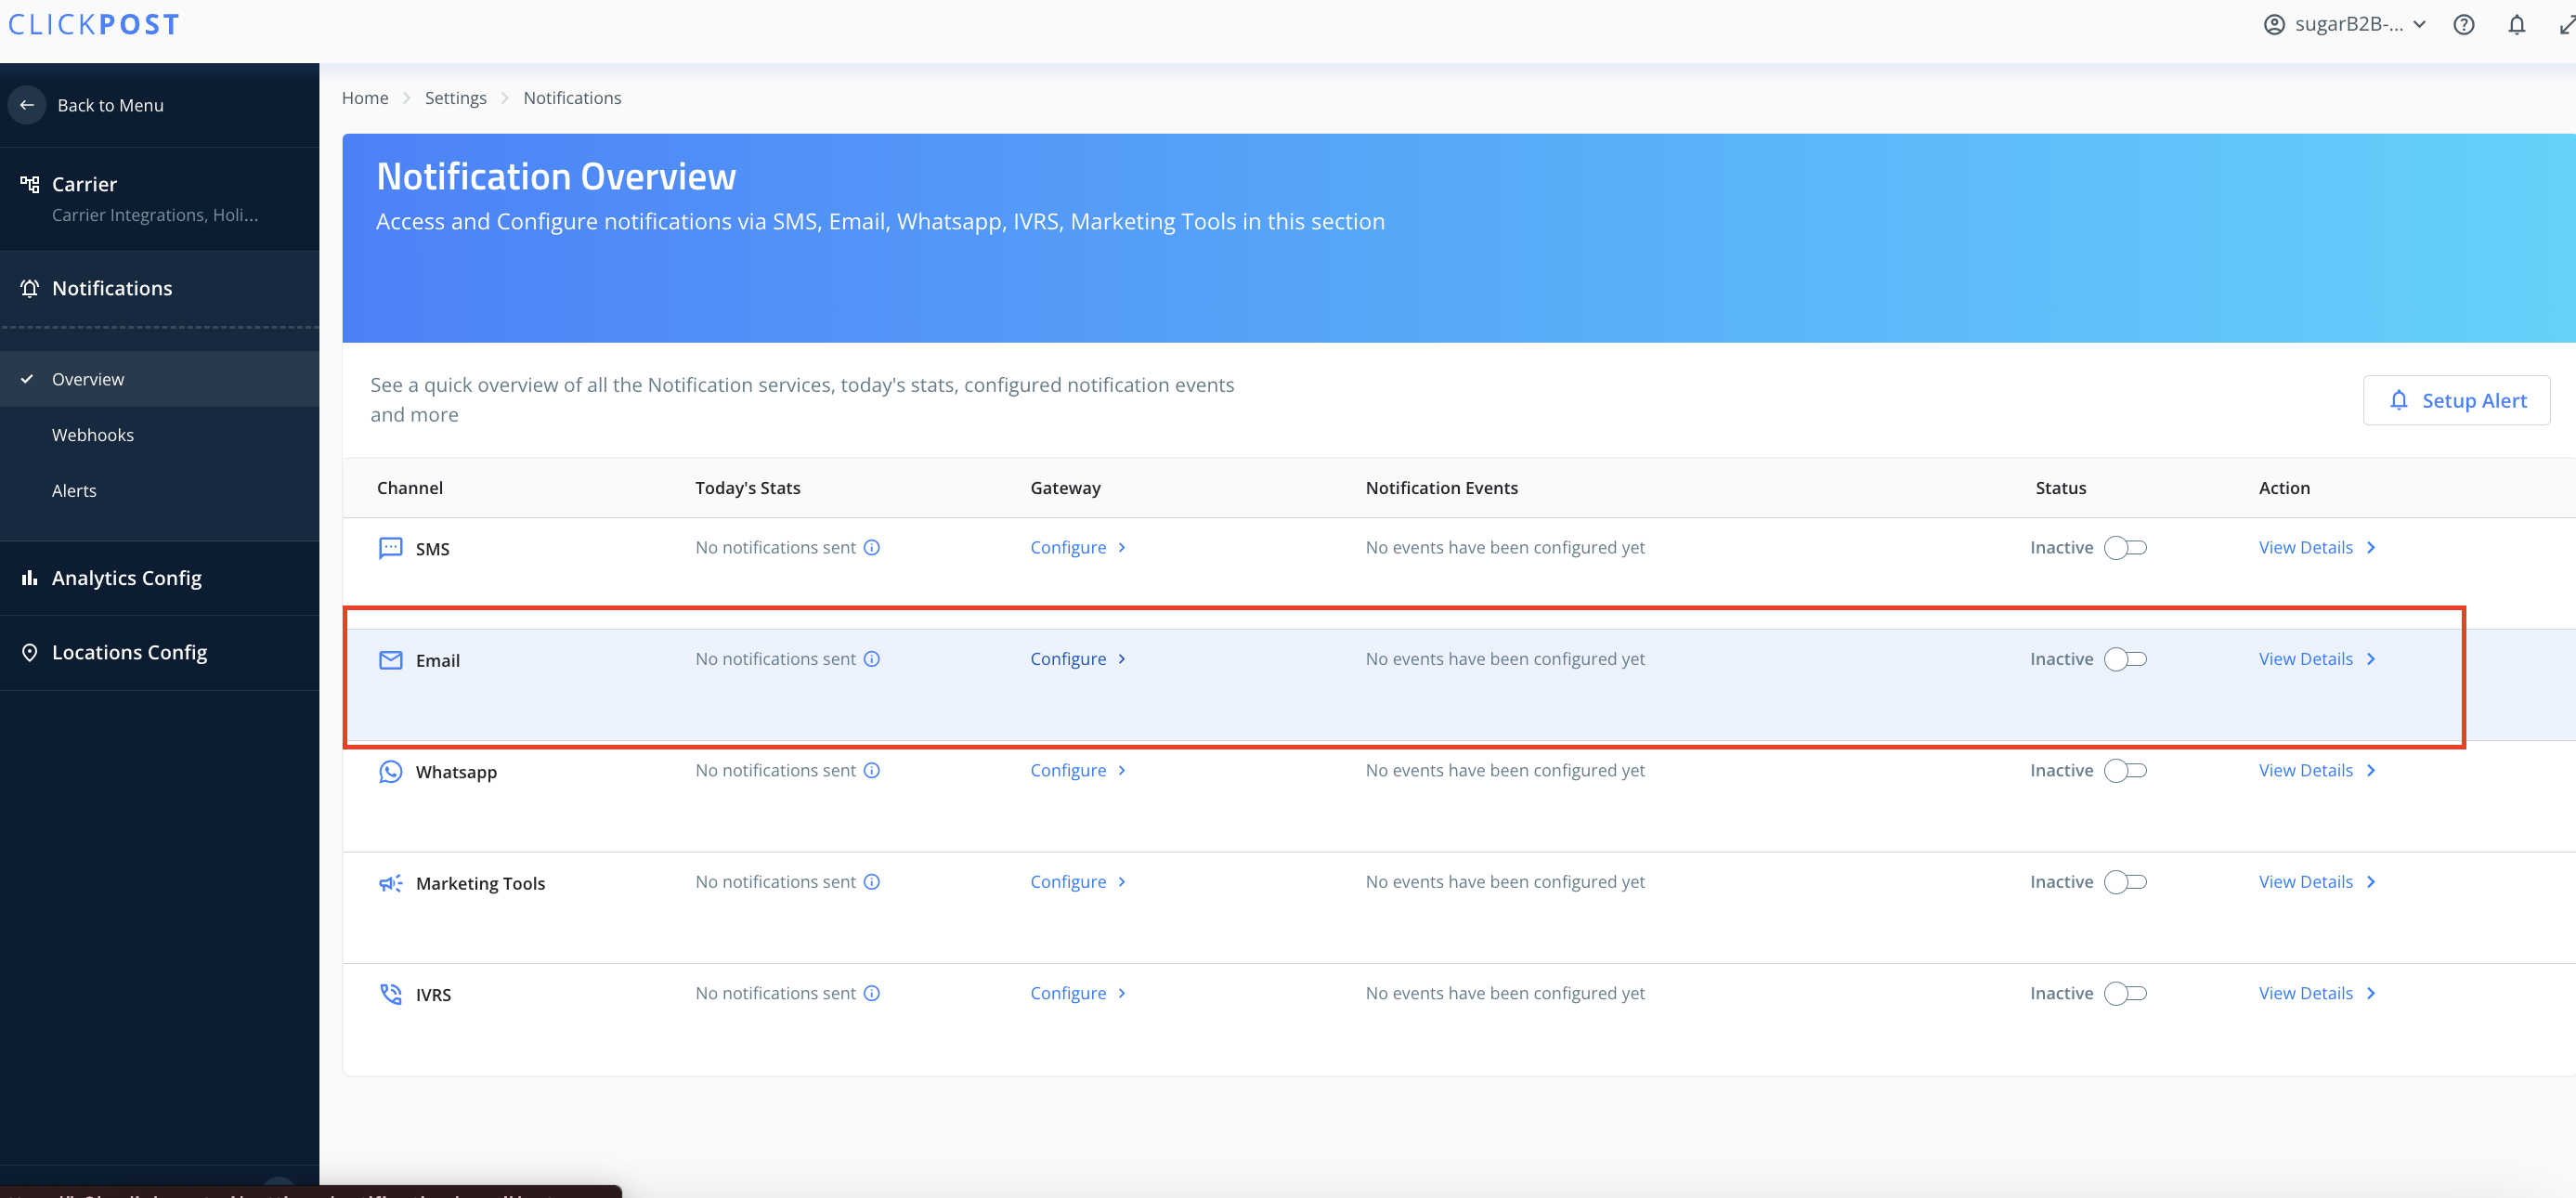Image resolution: width=2576 pixels, height=1198 pixels.
Task: Open Carrier section in sidebar
Action: (85, 184)
